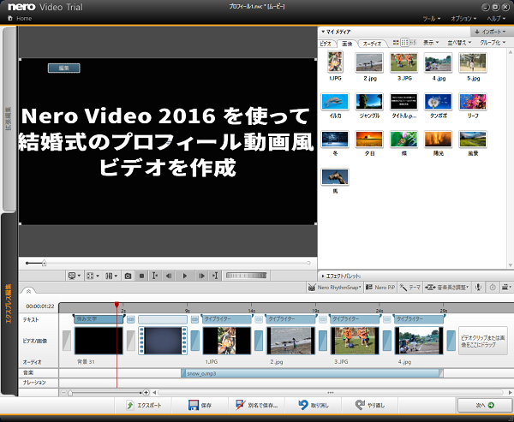Screen dimensions: 514x422
Task: Switch to large thumbnail view
Action: pyautogui.click(x=396, y=42)
